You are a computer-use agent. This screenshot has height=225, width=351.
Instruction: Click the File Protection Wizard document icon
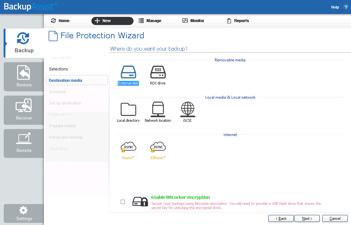point(53,36)
